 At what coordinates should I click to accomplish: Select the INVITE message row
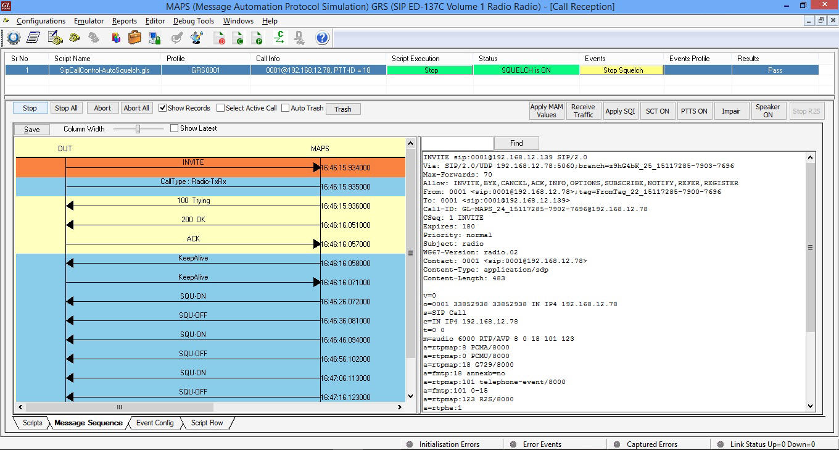(x=210, y=167)
